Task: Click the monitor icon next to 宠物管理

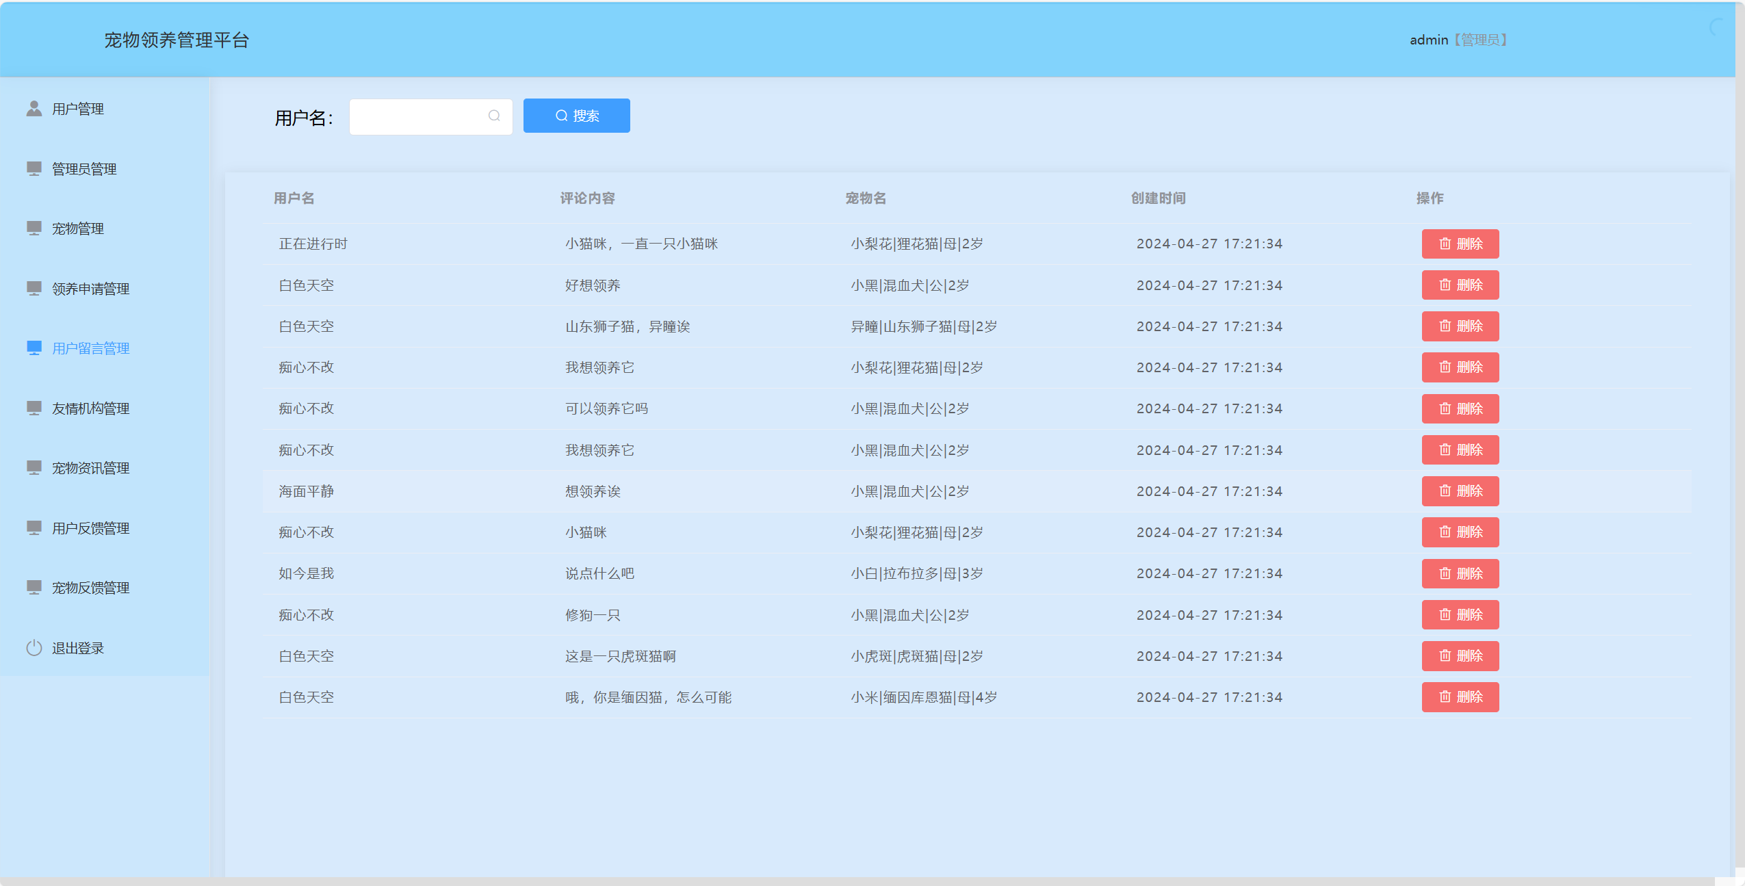Action: (34, 228)
